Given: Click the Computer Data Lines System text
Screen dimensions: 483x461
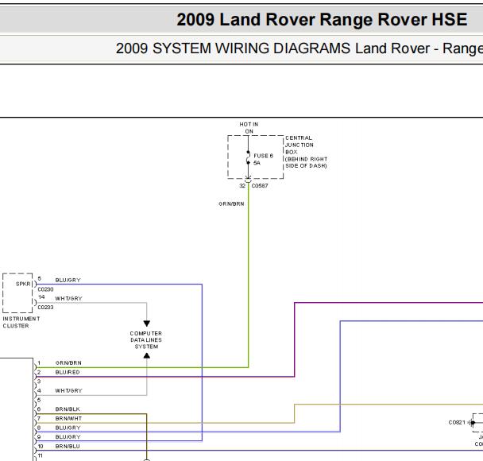Looking at the screenshot, I should tap(146, 340).
